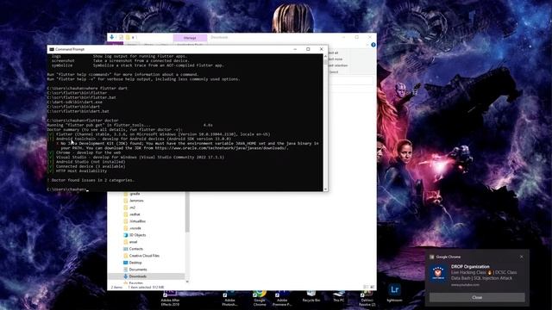This screenshot has width=552, height=310.
Task: Click Invert selection in Explorer ribbon
Action: [x=337, y=65]
